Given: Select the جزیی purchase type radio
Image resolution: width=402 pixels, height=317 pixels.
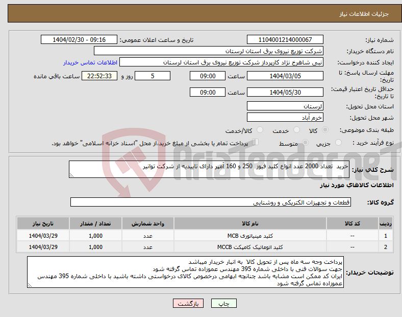Looking at the screenshot, I should 338,143.
